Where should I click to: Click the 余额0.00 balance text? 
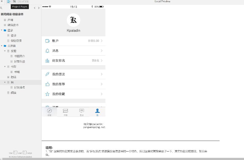pos(93,41)
